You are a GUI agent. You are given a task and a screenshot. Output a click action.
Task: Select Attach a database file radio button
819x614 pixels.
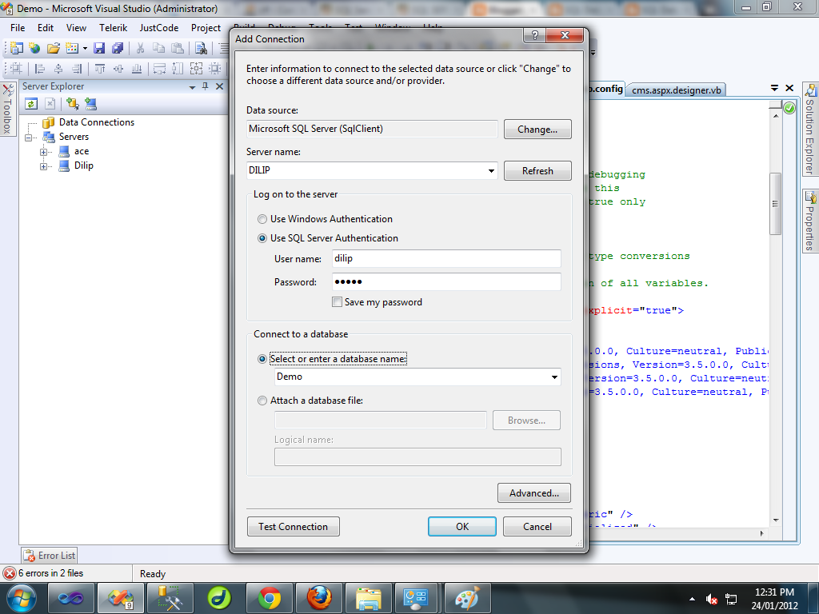262,401
